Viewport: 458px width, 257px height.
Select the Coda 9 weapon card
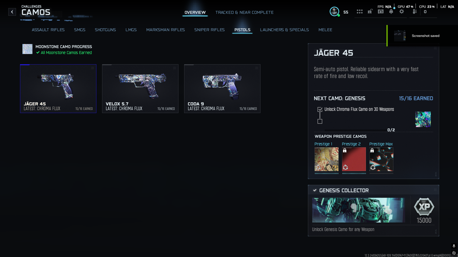(x=222, y=89)
